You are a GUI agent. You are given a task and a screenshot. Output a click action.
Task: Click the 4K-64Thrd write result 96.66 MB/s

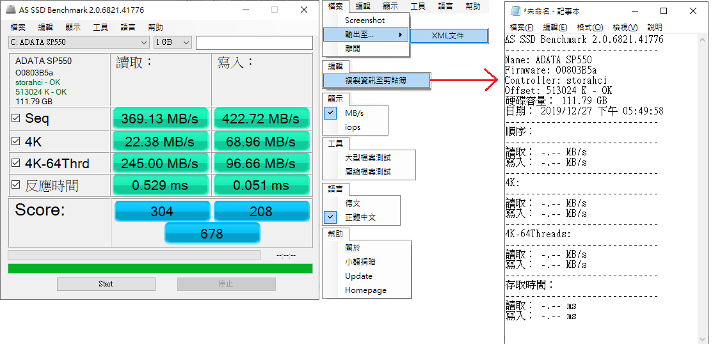(261, 163)
